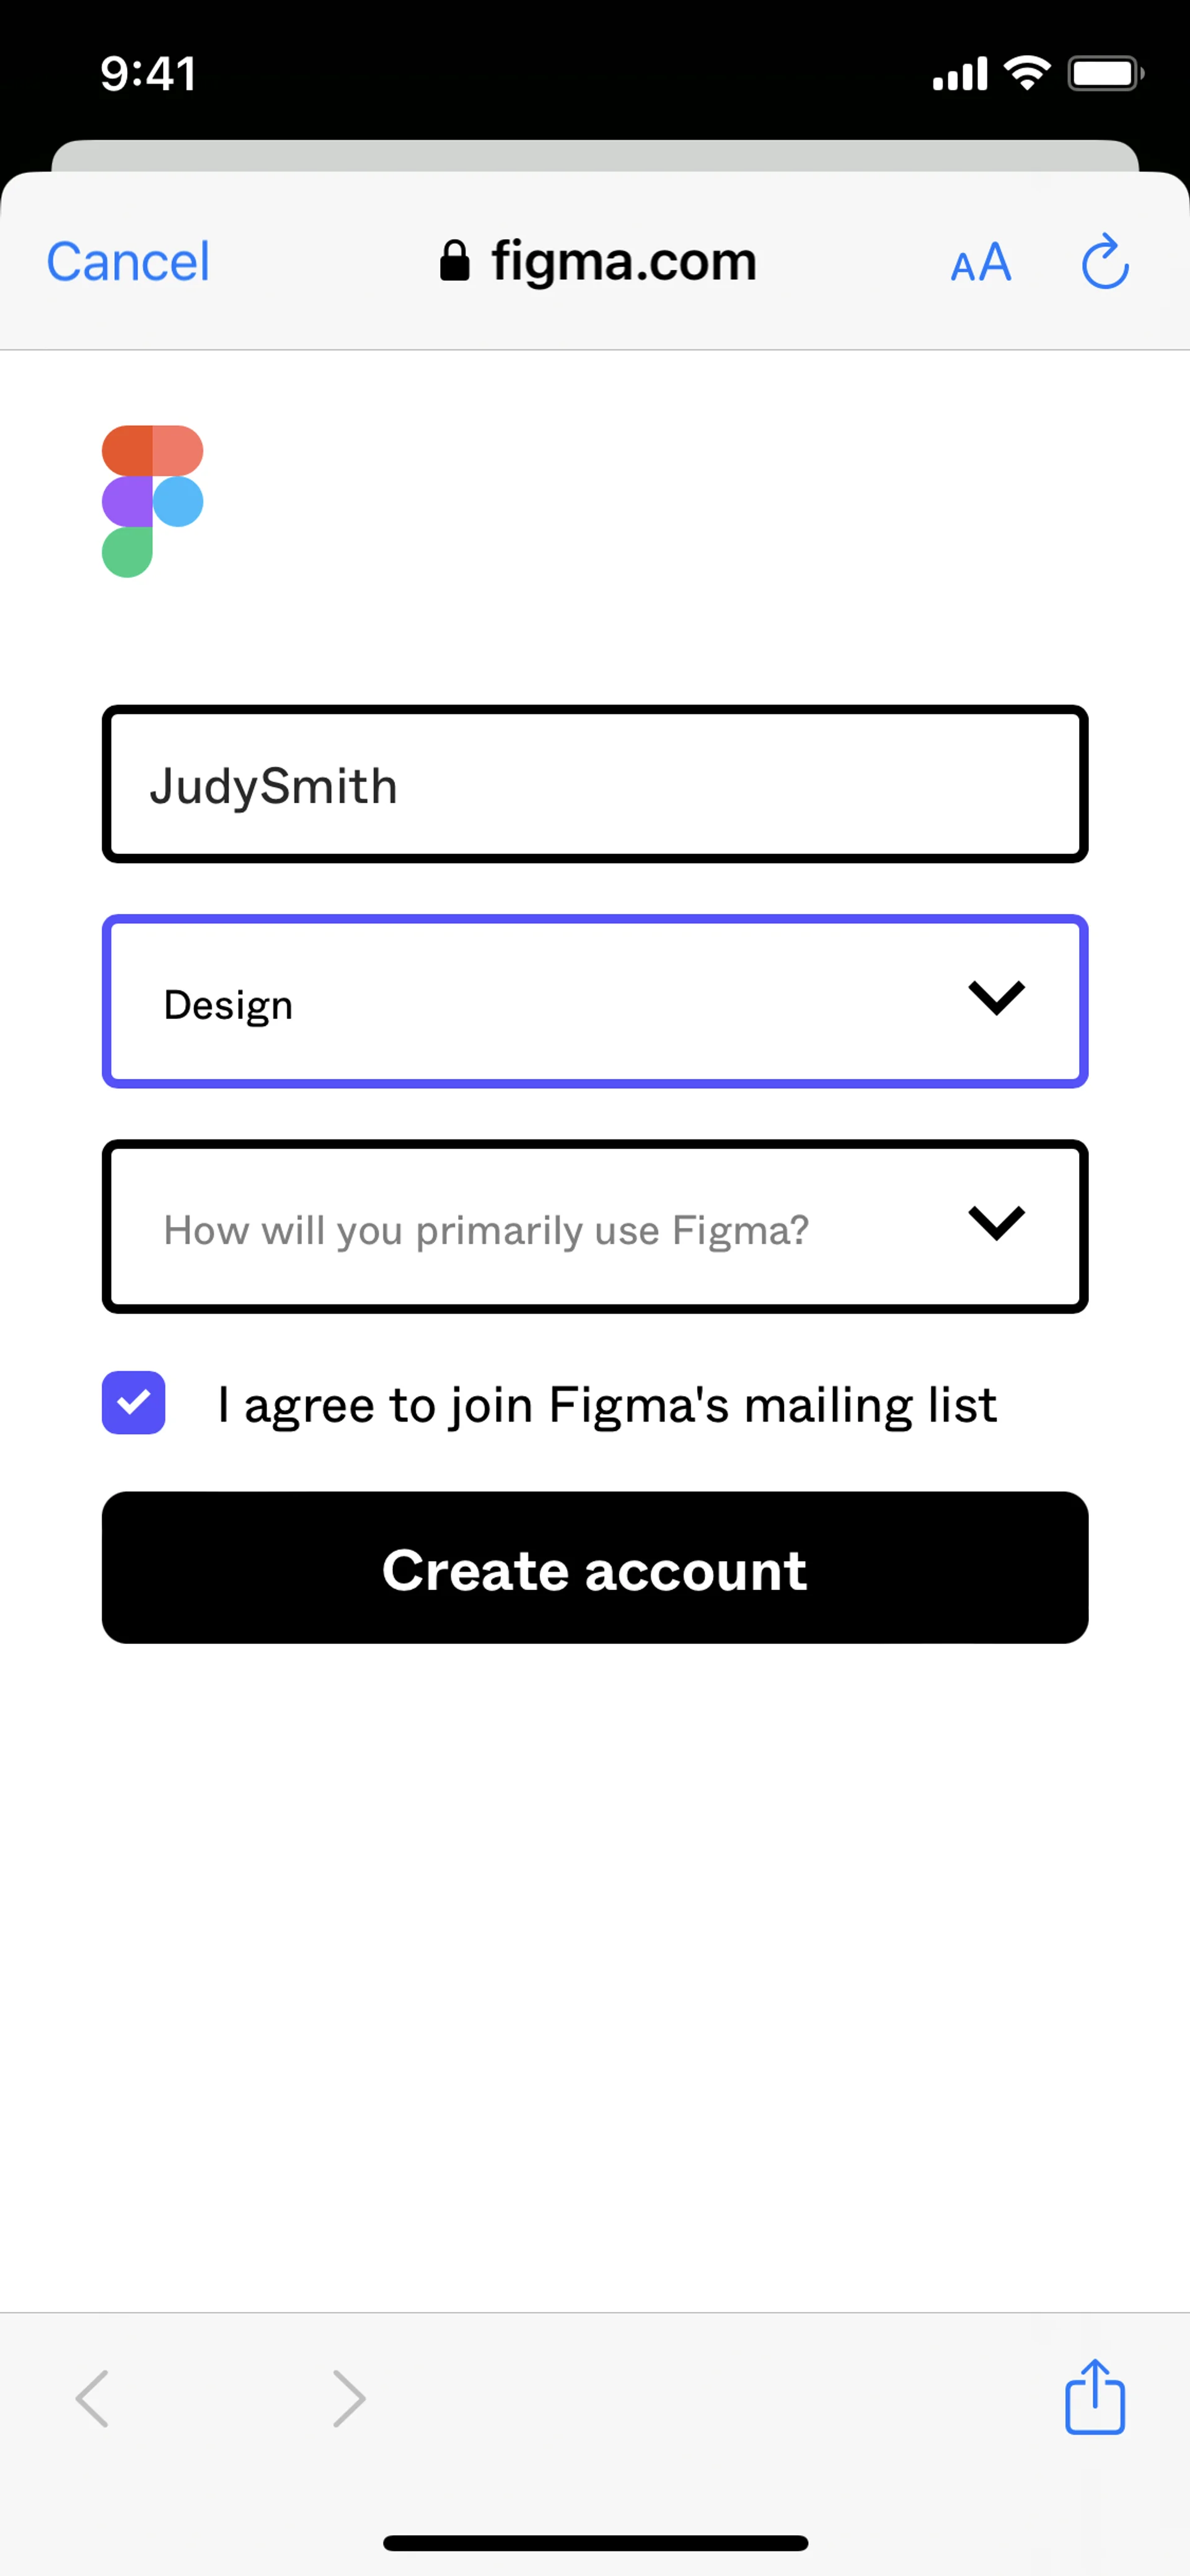Tap the forward navigation arrow
The height and width of the screenshot is (2576, 1190).
click(349, 2398)
